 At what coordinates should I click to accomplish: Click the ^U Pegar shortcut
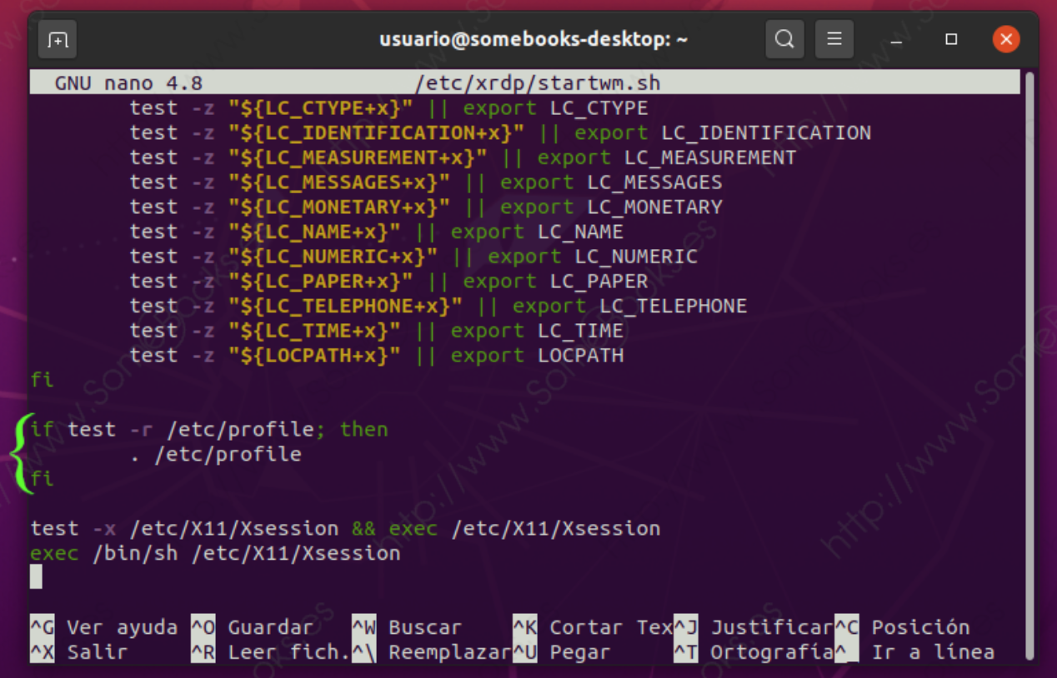(x=563, y=652)
